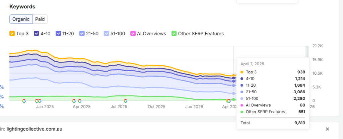343x139 pixels.
Task: Toggle the Other SERP Features checkbox
Action: pyautogui.click(x=174, y=34)
